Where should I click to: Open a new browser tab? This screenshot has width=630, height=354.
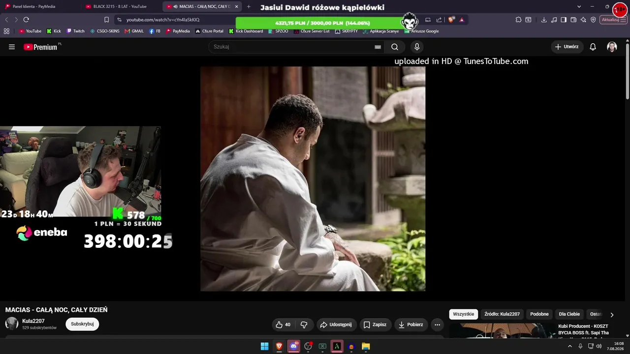pyautogui.click(x=249, y=6)
